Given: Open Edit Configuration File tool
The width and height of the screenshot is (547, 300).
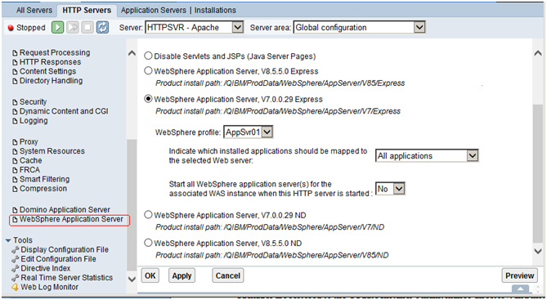Looking at the screenshot, I should tap(58, 259).
